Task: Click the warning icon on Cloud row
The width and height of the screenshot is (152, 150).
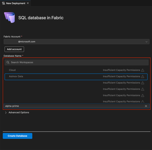Action: 143,70
